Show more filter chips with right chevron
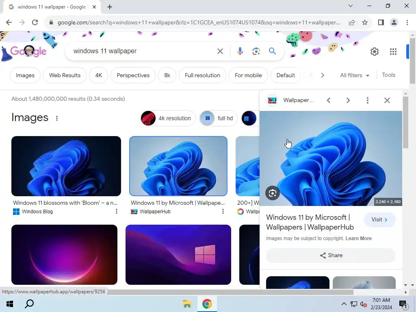Screen dimensions: 416x312 coord(323,75)
